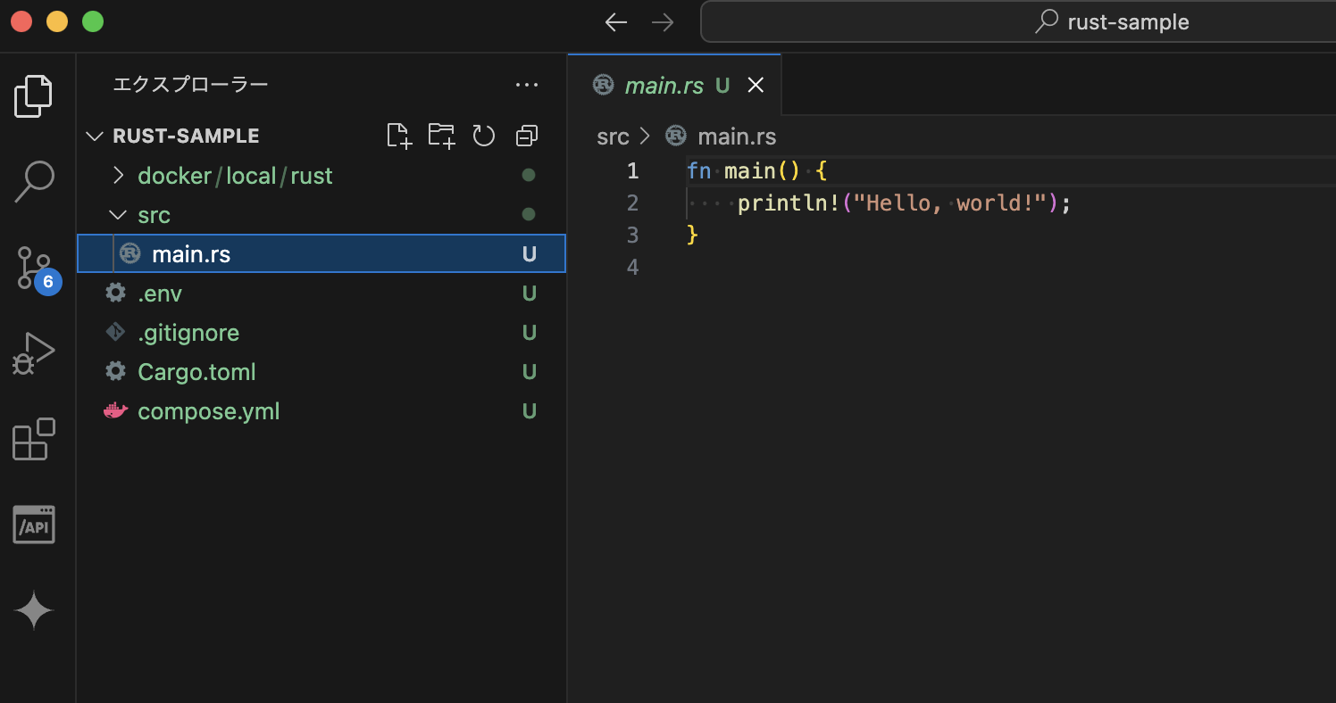Click the macOS yellow minimize window button
This screenshot has height=703, width=1336.
[x=57, y=21]
